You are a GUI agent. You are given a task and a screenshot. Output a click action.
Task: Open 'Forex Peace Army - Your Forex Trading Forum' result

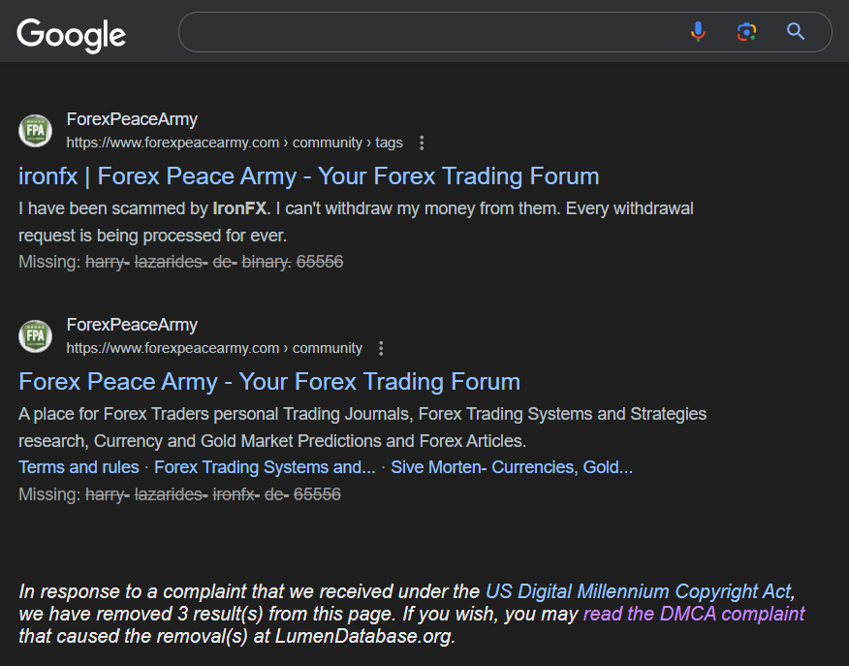pos(269,382)
